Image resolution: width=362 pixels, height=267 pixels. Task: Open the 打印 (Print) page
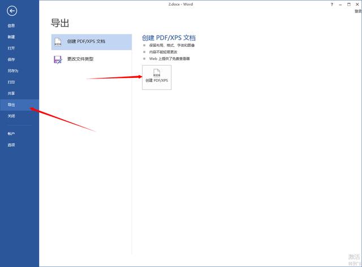click(x=12, y=82)
